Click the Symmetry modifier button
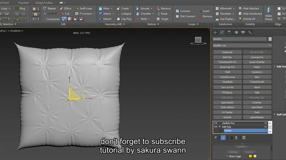 [257, 72]
